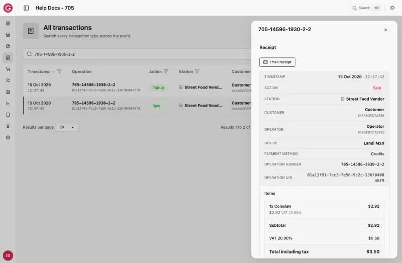The width and height of the screenshot is (402, 263).
Task: Open the ED user avatar
Action: [x=8, y=255]
